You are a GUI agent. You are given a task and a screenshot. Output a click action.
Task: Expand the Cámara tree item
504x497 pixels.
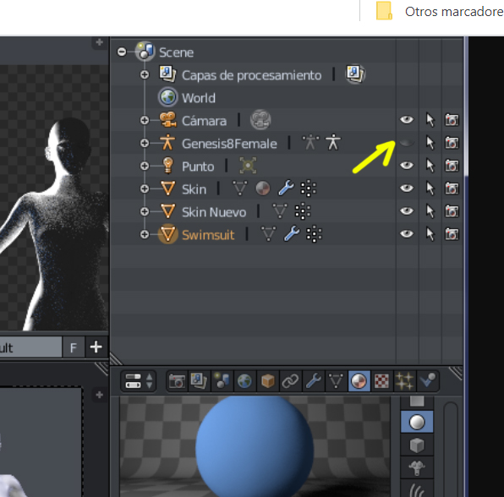tap(145, 120)
